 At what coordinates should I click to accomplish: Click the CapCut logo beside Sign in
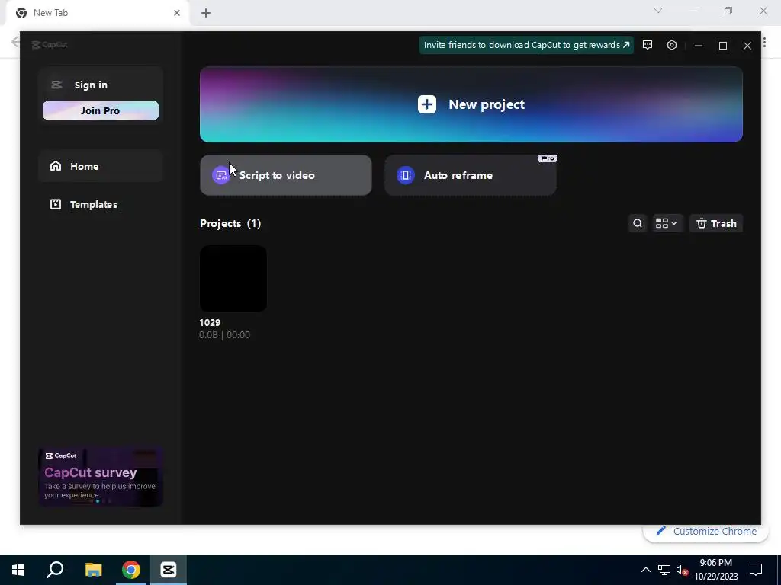[56, 85]
